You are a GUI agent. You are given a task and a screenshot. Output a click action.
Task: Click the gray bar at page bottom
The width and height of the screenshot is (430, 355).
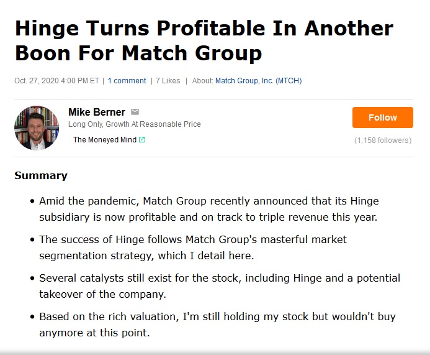pos(215,353)
